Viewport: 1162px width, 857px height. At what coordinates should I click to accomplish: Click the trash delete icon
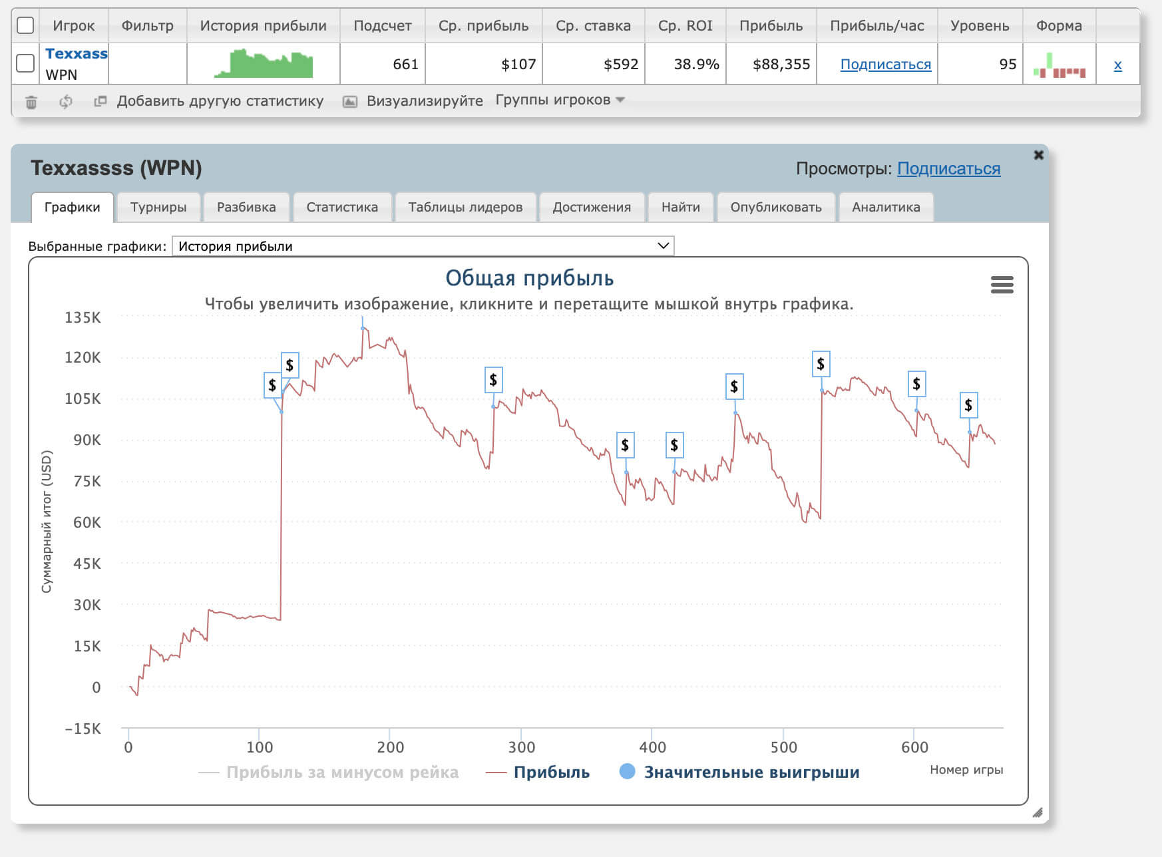[x=31, y=102]
